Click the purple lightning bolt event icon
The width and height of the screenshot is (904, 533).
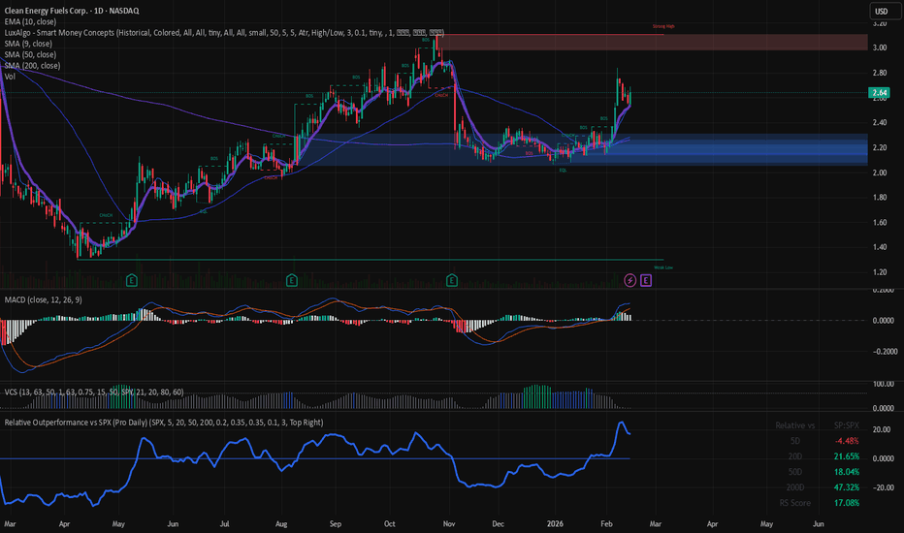(x=630, y=281)
